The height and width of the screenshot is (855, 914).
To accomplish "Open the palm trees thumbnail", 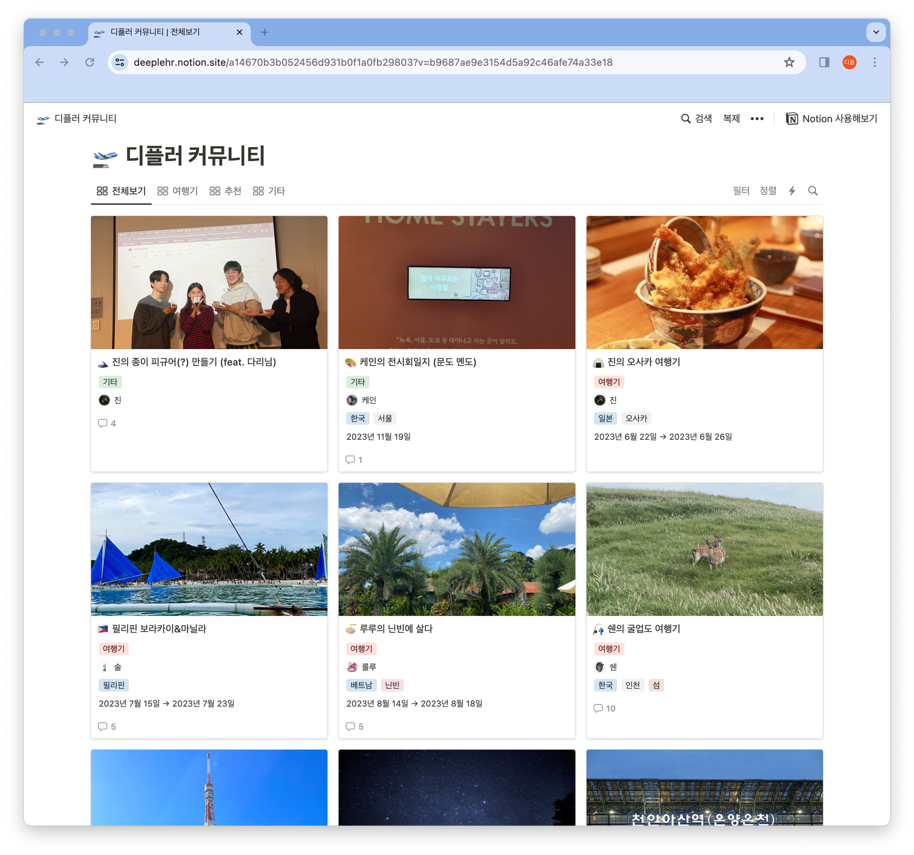I will (457, 549).
